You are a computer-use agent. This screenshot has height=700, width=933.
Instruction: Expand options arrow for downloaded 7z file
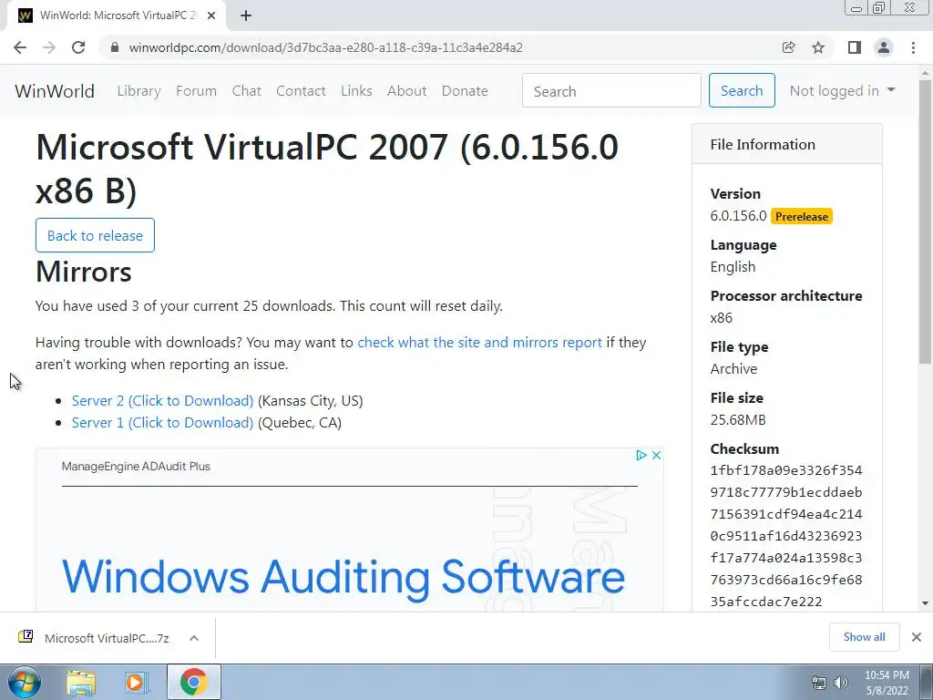pos(194,638)
